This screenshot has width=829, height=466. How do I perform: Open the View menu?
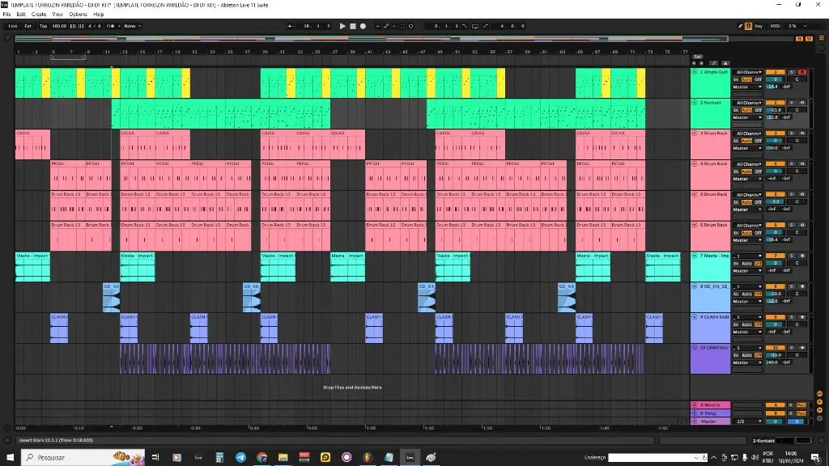[x=57, y=15]
